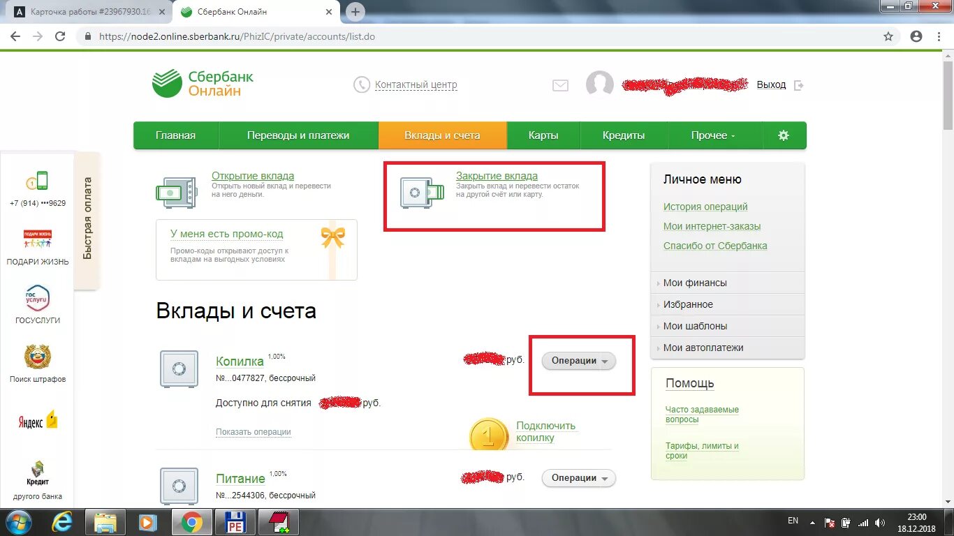Image resolution: width=954 pixels, height=536 pixels.
Task: Open Мои интернет-заказы link
Action: pyautogui.click(x=712, y=226)
